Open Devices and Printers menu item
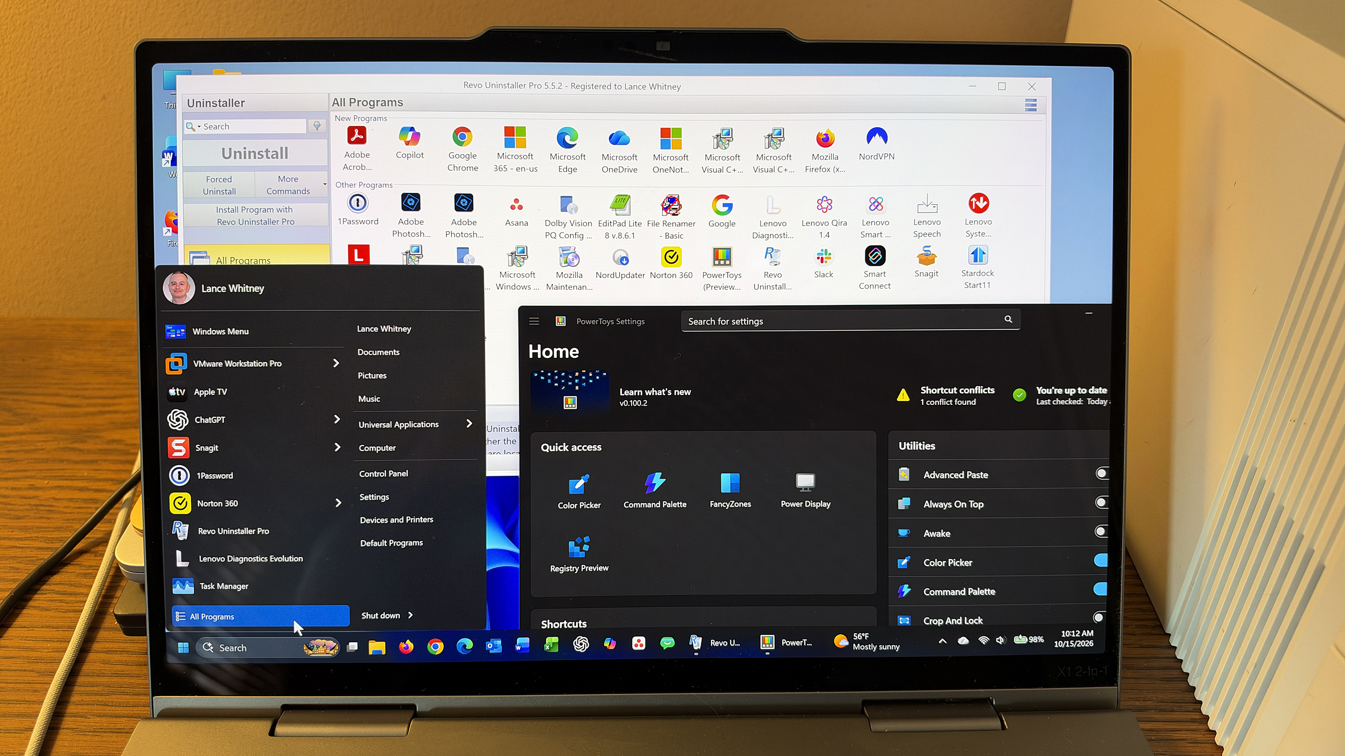The height and width of the screenshot is (756, 1345). click(396, 520)
